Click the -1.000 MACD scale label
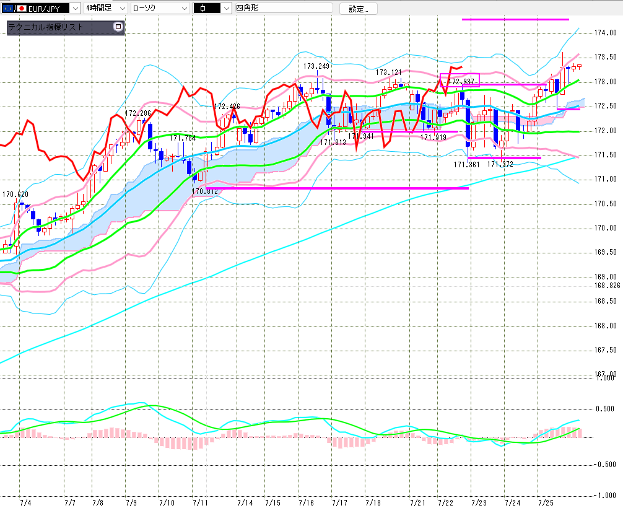The height and width of the screenshot is (508, 623). [604, 495]
